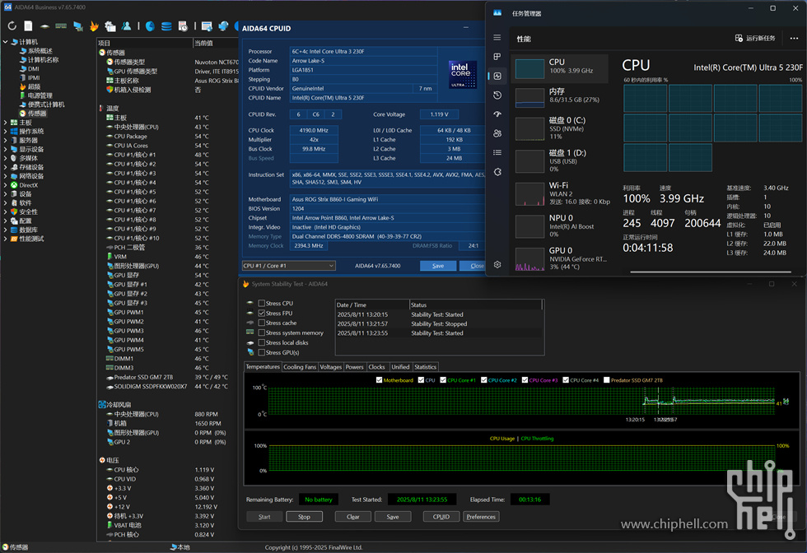Image resolution: width=807 pixels, height=553 pixels.
Task: Enable Stress system memory checkbox
Action: (x=262, y=332)
